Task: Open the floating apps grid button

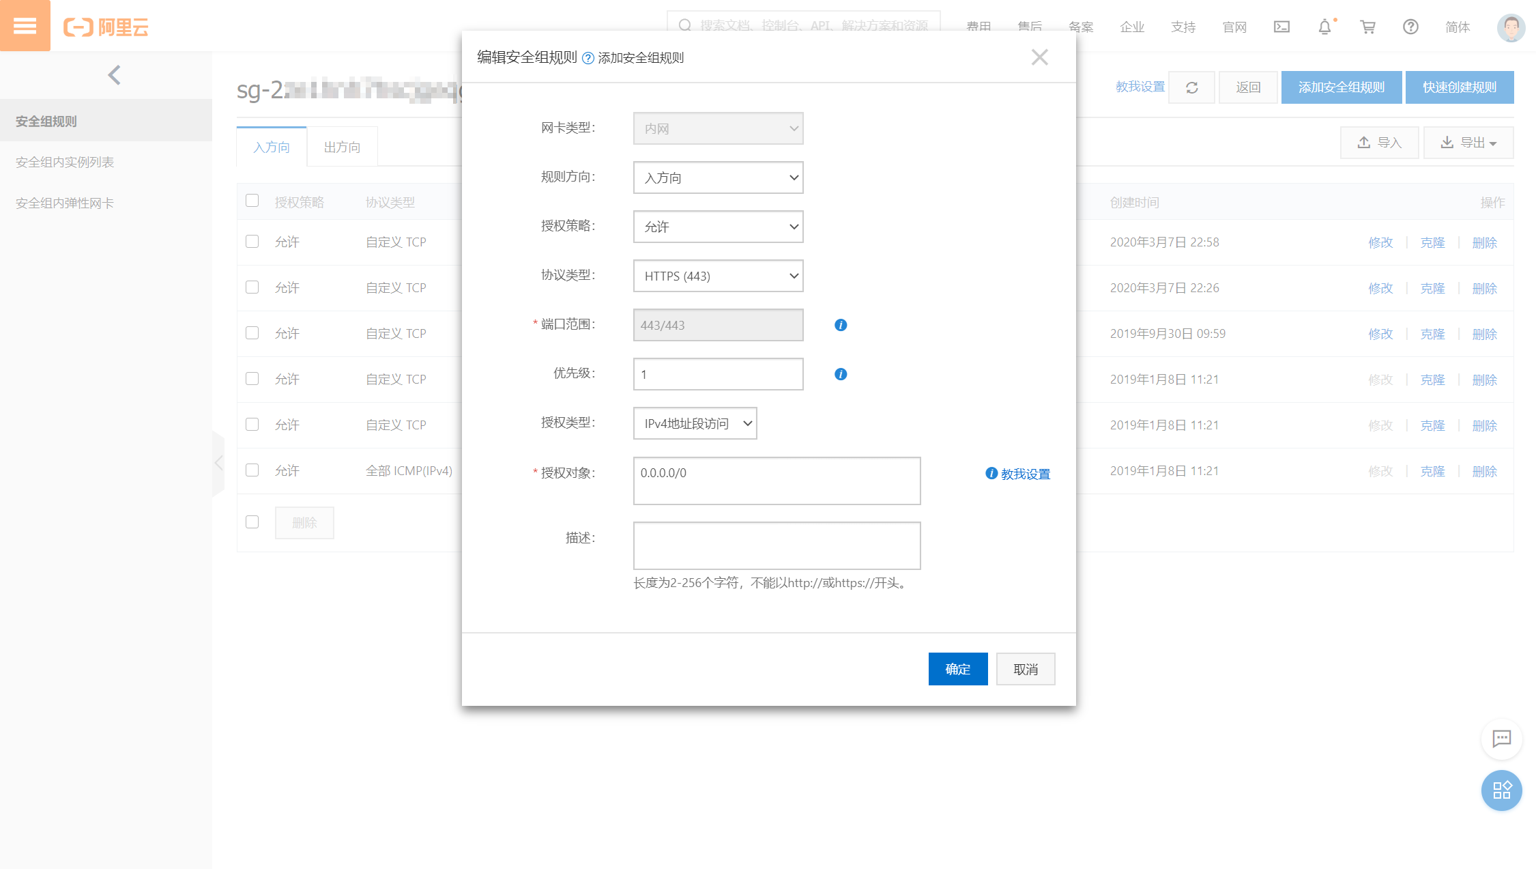Action: 1501,790
